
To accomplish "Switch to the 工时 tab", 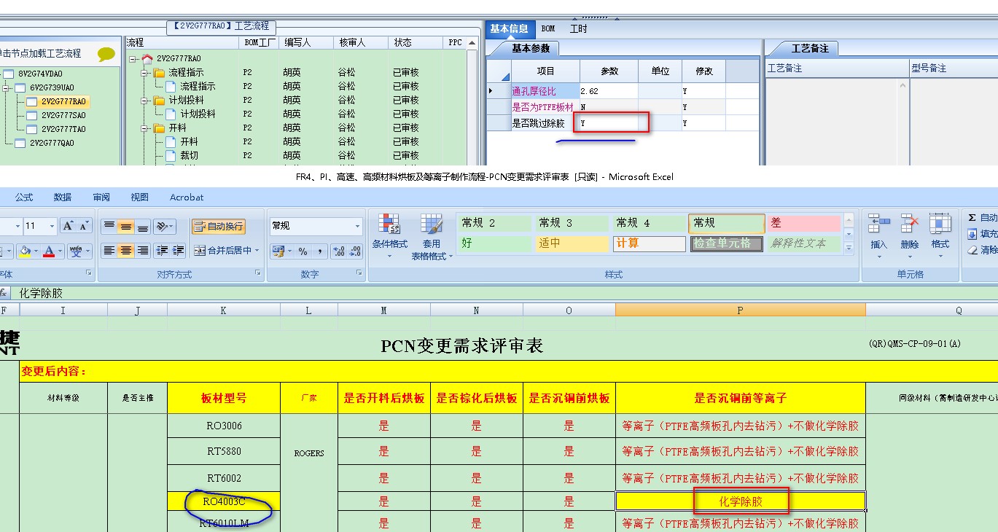I will coord(578,29).
